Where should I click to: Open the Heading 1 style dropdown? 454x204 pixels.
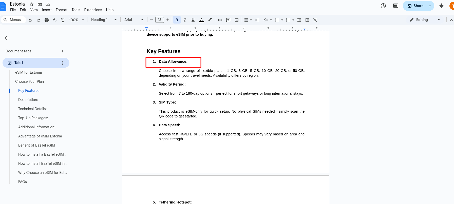tap(104, 20)
